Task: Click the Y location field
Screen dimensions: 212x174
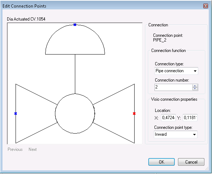Action: pyautogui.click(x=190, y=118)
